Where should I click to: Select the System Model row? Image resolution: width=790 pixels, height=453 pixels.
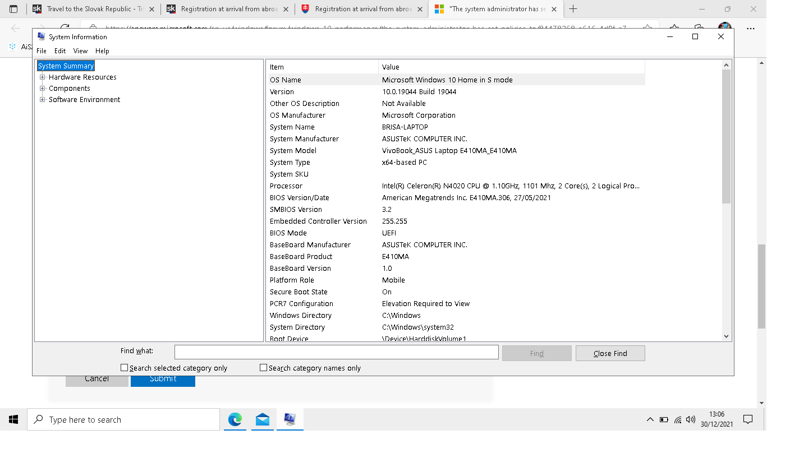click(x=456, y=150)
